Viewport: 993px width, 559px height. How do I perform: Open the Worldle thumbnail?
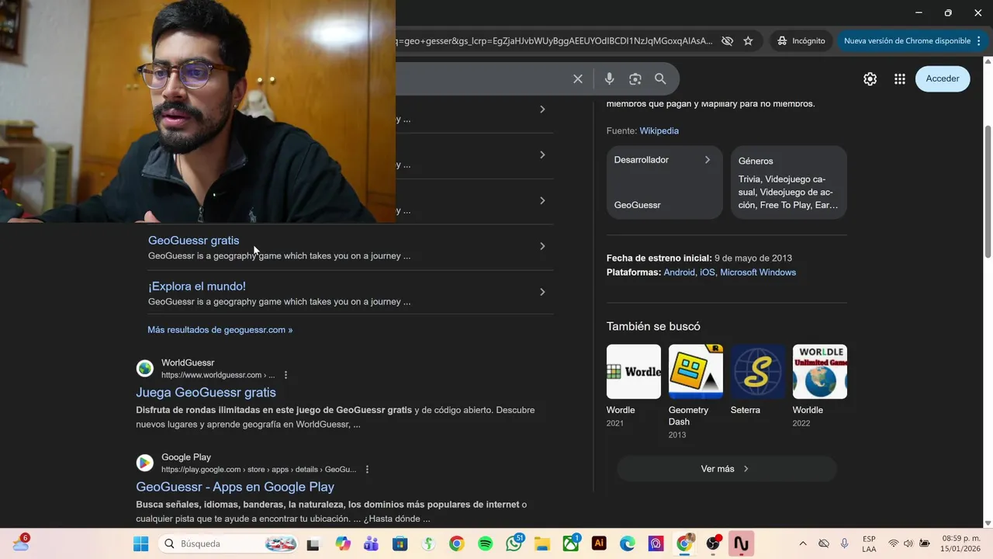[820, 372]
